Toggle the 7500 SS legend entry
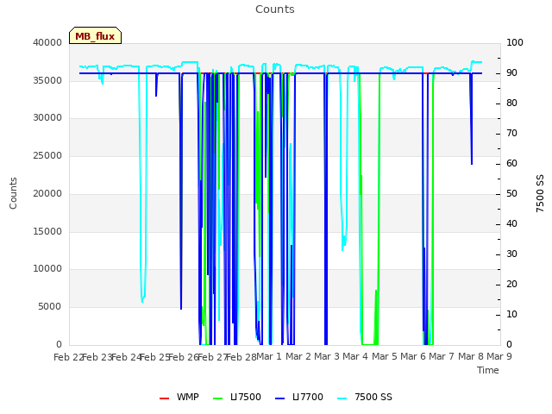The image size is (552, 414). coord(365,397)
